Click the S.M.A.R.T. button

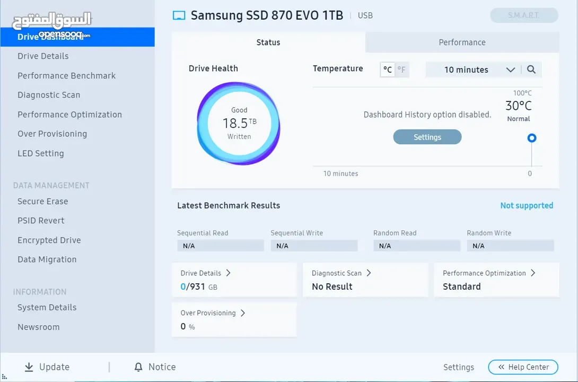click(524, 15)
